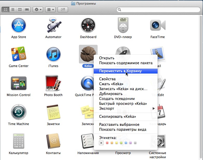Expand the Экспорт submenu
The height and width of the screenshot is (160, 203).
(126, 108)
